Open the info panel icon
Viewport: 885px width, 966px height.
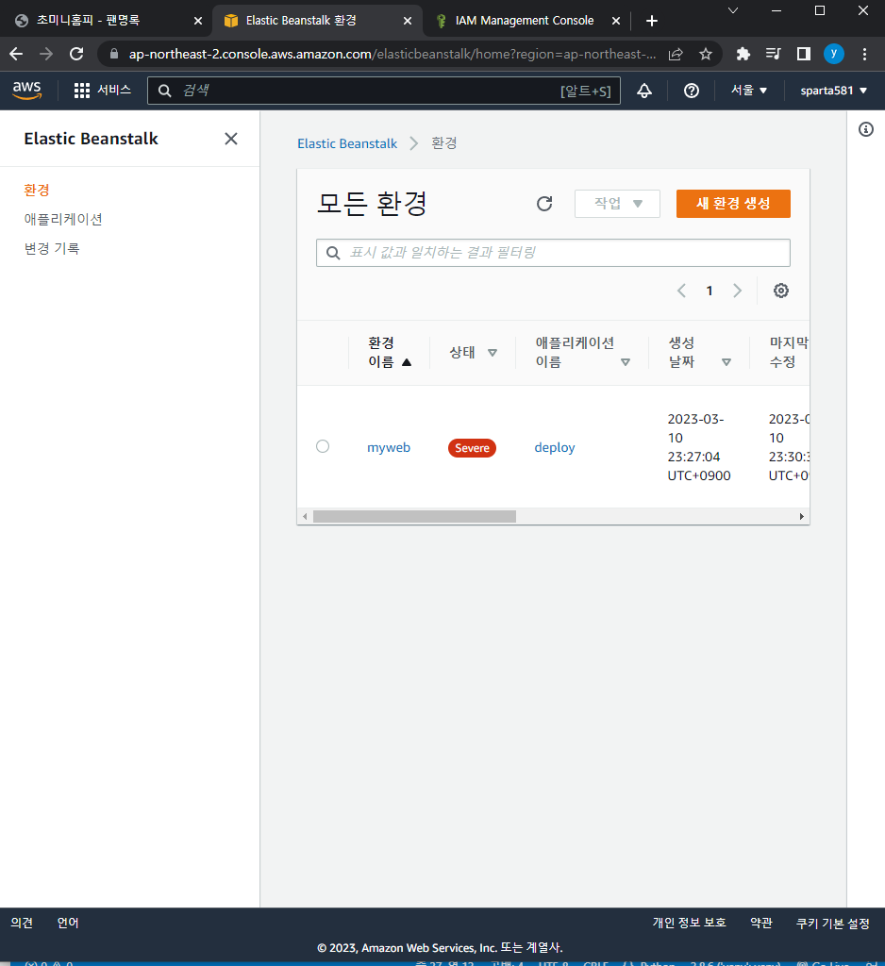[866, 129]
